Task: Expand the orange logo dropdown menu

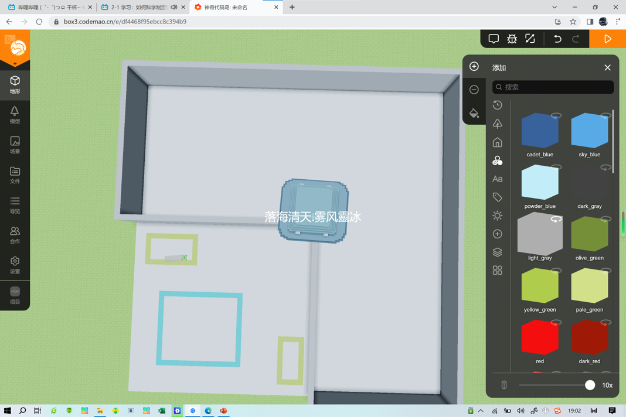Action: 15,64
